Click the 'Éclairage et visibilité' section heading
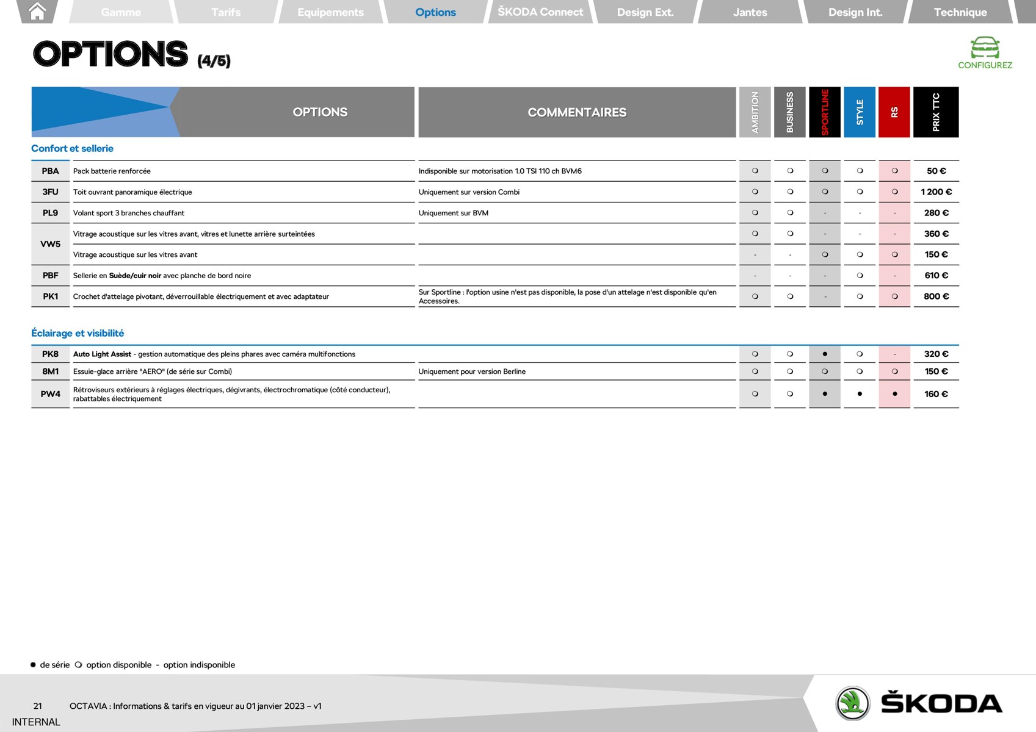1036x732 pixels. point(78,333)
